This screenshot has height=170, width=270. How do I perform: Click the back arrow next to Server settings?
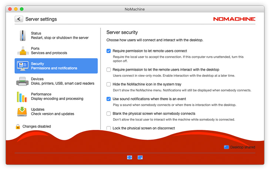(x=19, y=19)
